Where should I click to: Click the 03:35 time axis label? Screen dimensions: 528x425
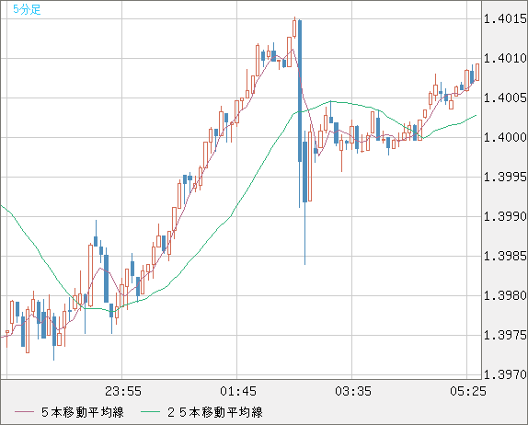coord(353,391)
